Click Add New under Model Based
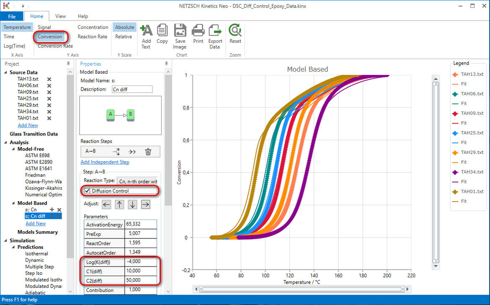The width and height of the screenshot is (490, 305). (x=35, y=223)
